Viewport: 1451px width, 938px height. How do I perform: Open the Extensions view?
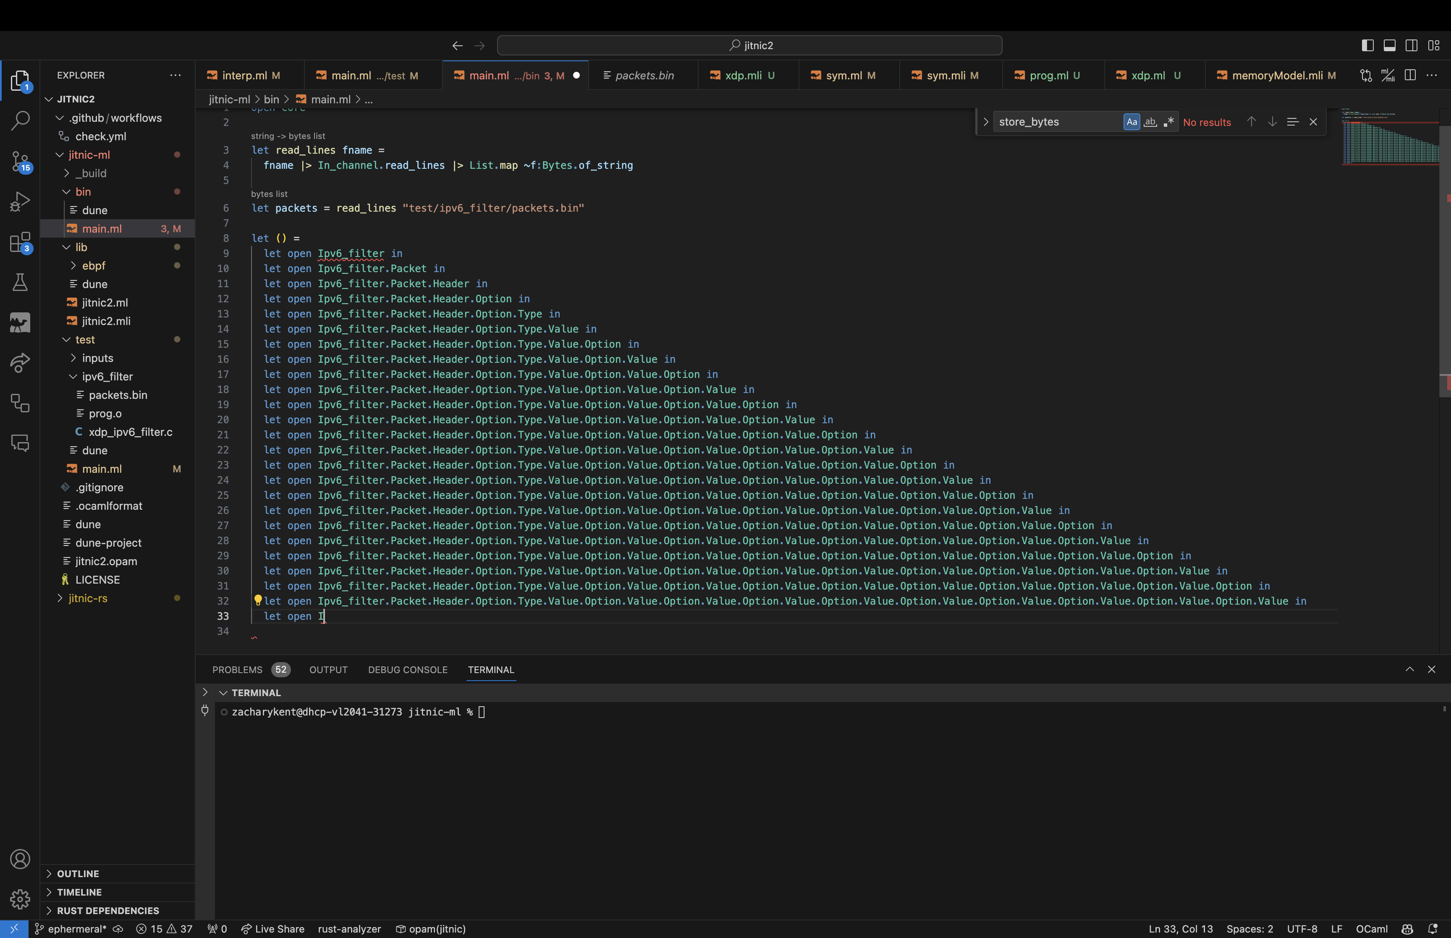click(x=20, y=242)
